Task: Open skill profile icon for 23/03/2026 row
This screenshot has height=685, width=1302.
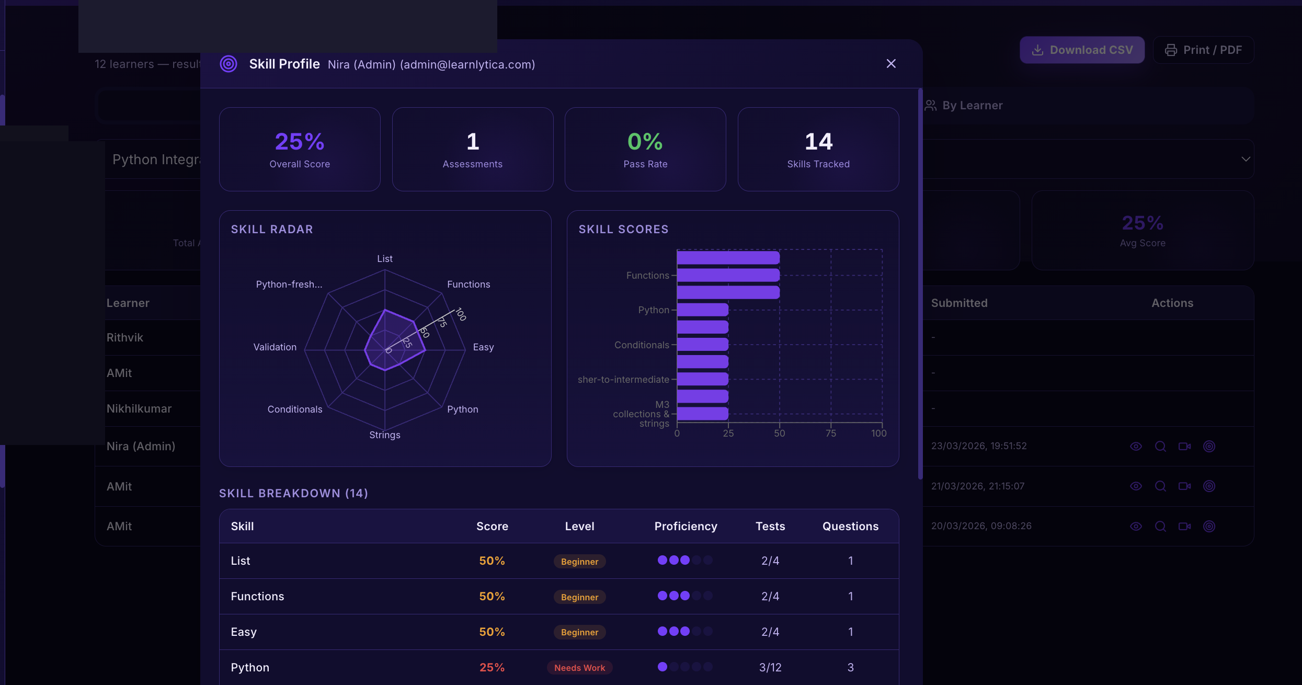Action: (1209, 447)
